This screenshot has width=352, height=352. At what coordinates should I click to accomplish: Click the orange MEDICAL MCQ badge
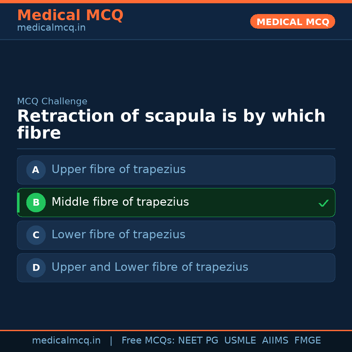click(x=292, y=22)
